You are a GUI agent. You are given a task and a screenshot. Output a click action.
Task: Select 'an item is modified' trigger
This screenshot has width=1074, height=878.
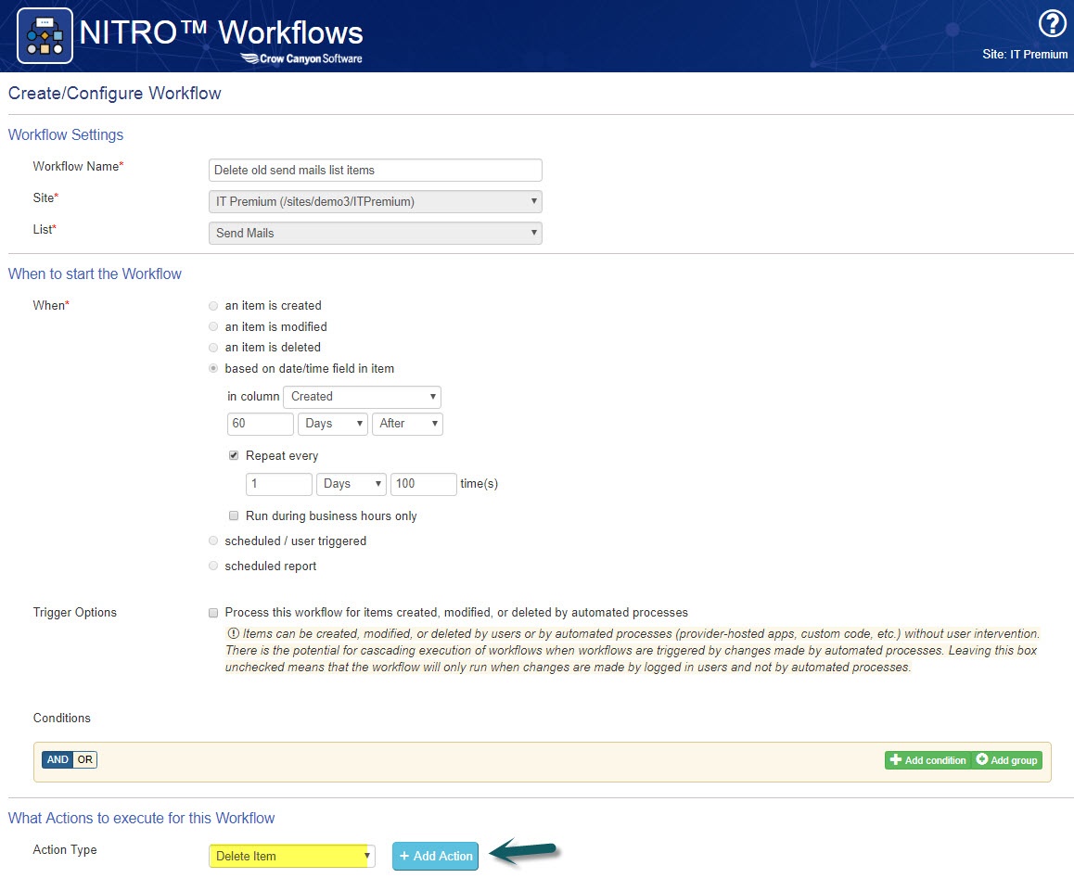(214, 327)
